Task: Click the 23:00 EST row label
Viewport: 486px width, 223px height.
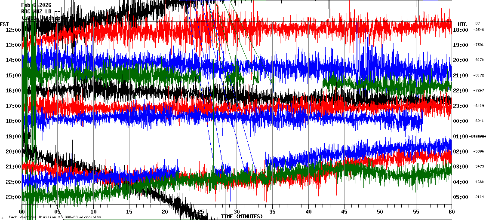Action: pos(13,197)
